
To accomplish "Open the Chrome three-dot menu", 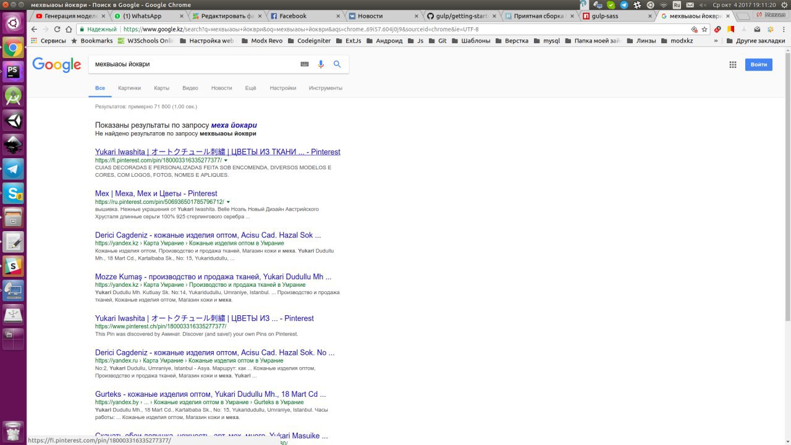I will coord(785,29).
